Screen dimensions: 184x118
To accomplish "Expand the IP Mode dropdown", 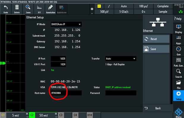I will pos(66,24).
